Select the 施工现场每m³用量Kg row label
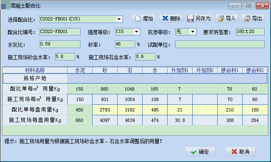This screenshot has width=271, height=162. pyautogui.click(x=35, y=99)
